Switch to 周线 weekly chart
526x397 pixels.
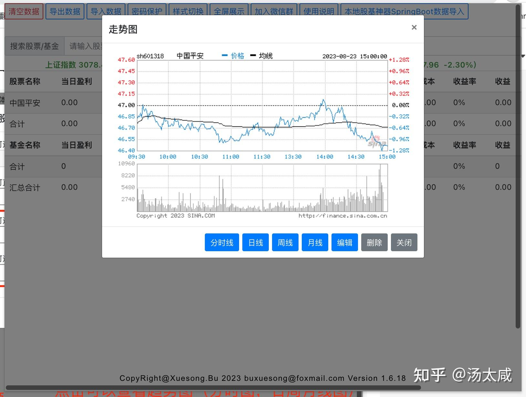tap(285, 242)
